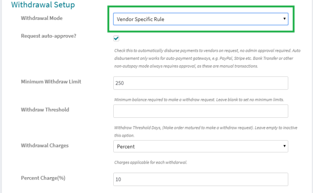Click the Withdraw Threshold label
313x193 pixels.
click(x=45, y=110)
